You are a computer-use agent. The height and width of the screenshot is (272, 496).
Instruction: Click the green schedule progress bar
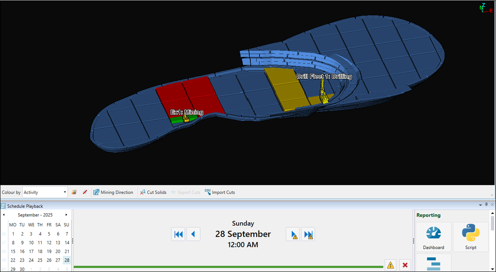point(228,267)
